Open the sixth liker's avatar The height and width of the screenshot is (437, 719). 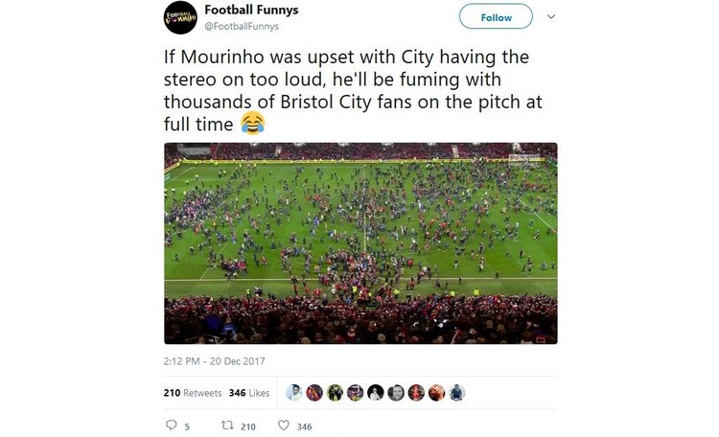pos(396,393)
